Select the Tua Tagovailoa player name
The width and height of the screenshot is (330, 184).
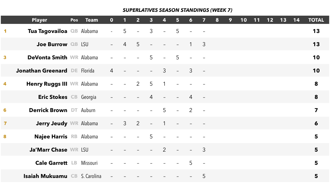coord(48,31)
